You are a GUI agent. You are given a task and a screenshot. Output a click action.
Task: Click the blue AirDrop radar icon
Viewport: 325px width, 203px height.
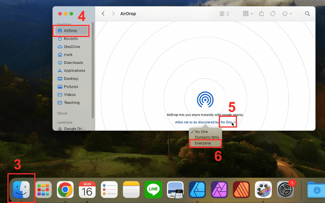click(x=205, y=99)
